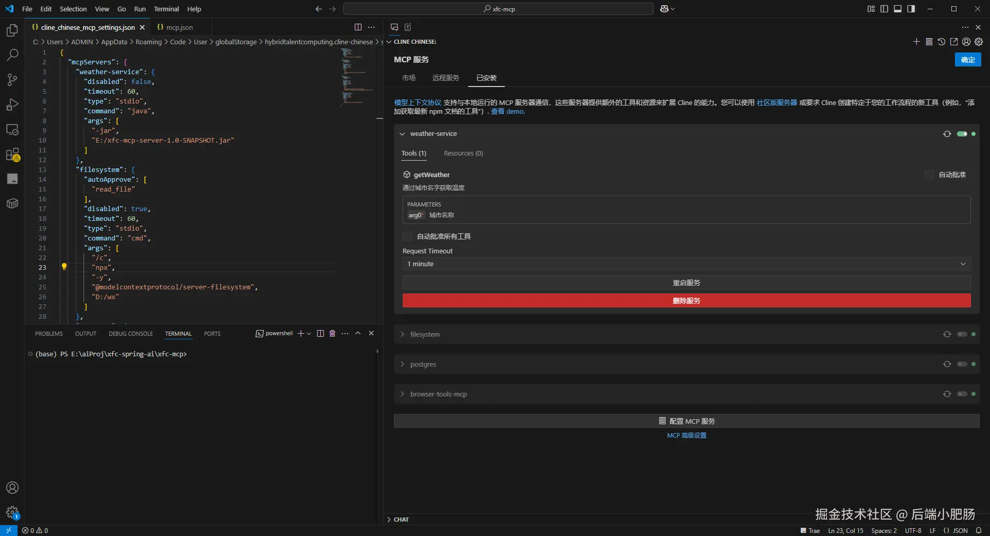990x536 pixels.
Task: Open the DEBUG CONSOLE panel tab
Action: 130,334
